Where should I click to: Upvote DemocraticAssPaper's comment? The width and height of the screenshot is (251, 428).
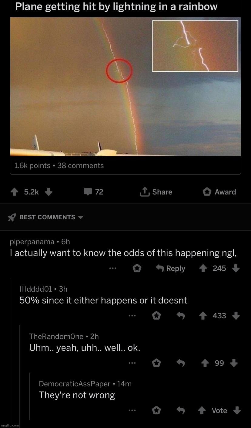pyautogui.click(x=202, y=411)
